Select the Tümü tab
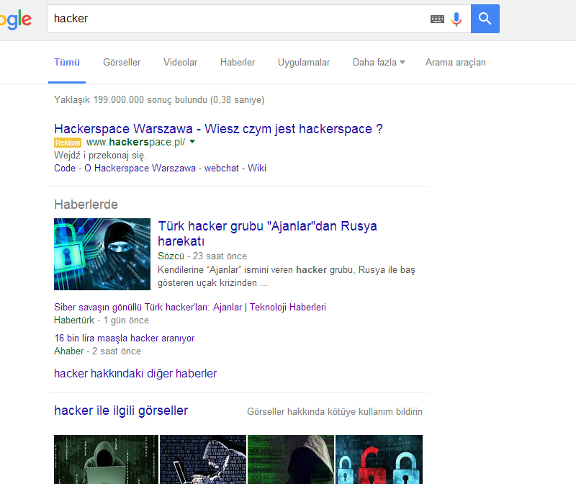 (x=67, y=63)
